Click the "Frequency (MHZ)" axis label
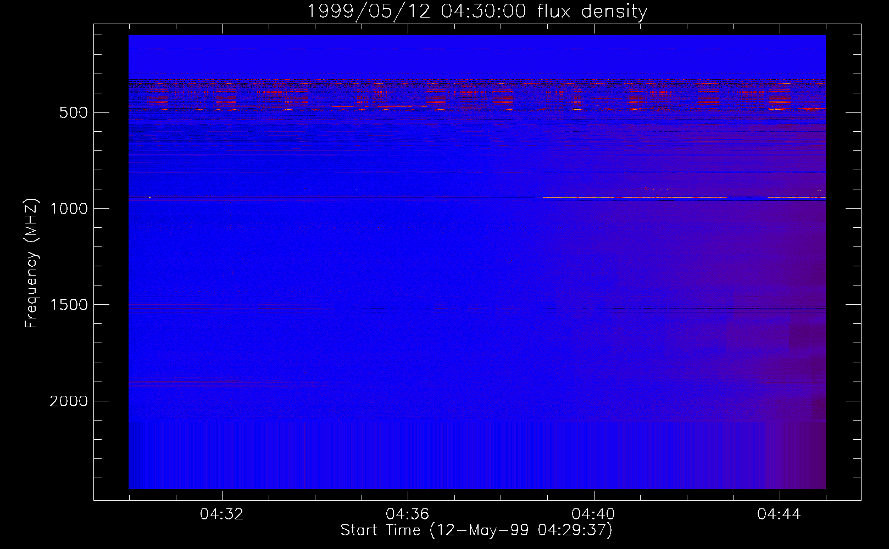Screen dimensions: 889x549 pyautogui.click(x=32, y=263)
